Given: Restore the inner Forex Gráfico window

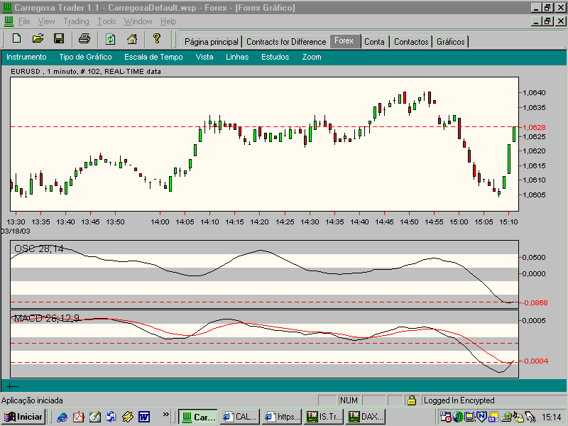Looking at the screenshot, I should 547,21.
